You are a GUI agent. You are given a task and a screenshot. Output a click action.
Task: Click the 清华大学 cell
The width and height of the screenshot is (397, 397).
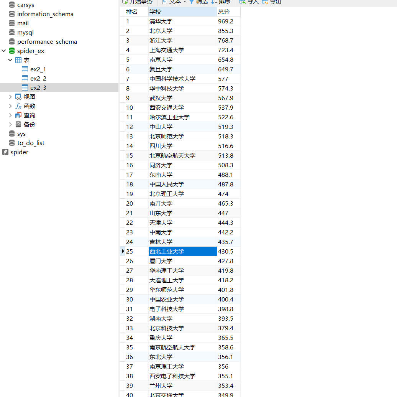182,21
